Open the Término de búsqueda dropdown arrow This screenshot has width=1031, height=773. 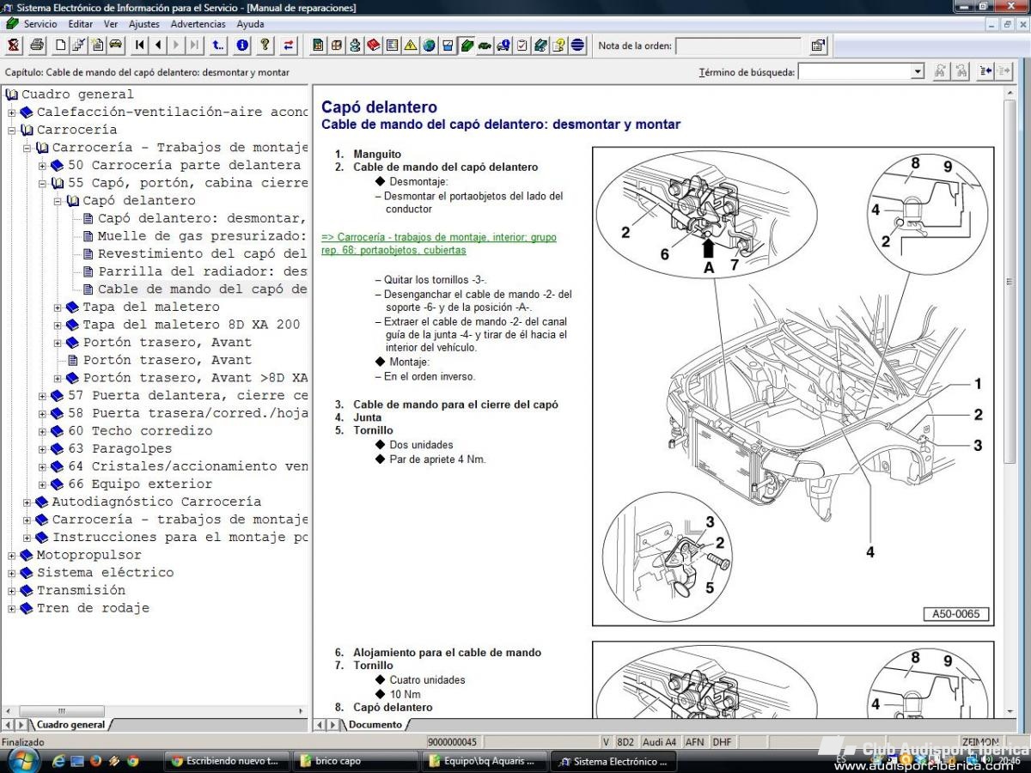tap(917, 72)
